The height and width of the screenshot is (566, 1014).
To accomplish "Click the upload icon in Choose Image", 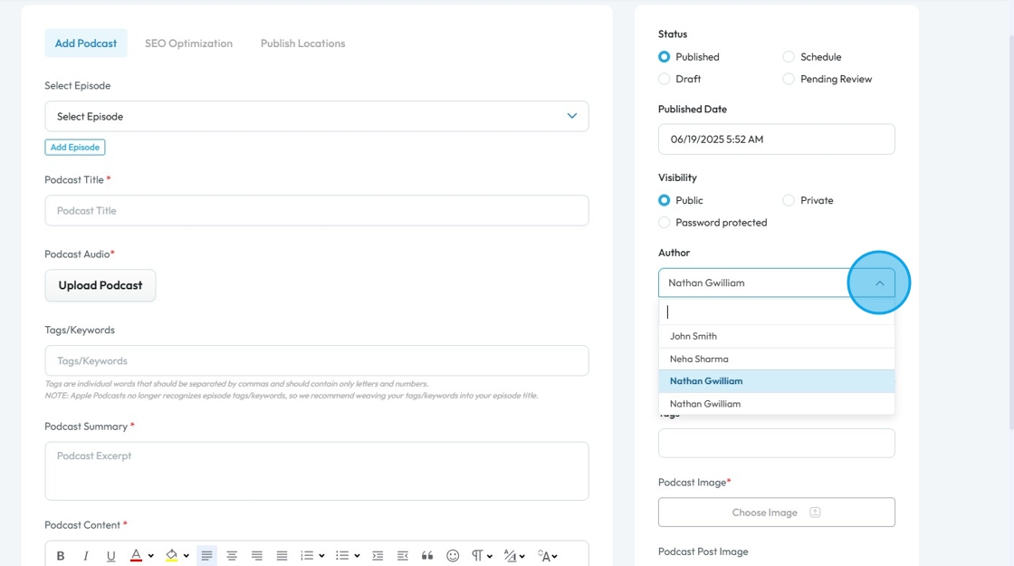I will coord(815,513).
